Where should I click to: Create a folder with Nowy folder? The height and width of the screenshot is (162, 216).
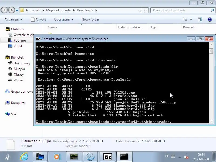pyautogui.click(x=90, y=19)
